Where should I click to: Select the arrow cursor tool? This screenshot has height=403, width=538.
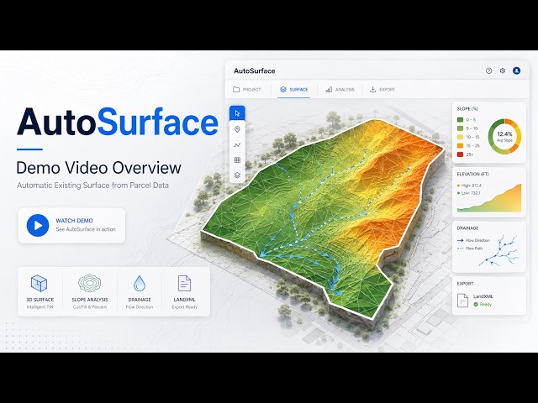point(237,113)
